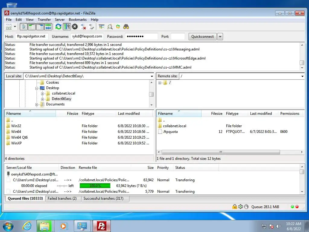Open the Bookmarks menu
This screenshot has height=232, width=309.
tap(78, 20)
